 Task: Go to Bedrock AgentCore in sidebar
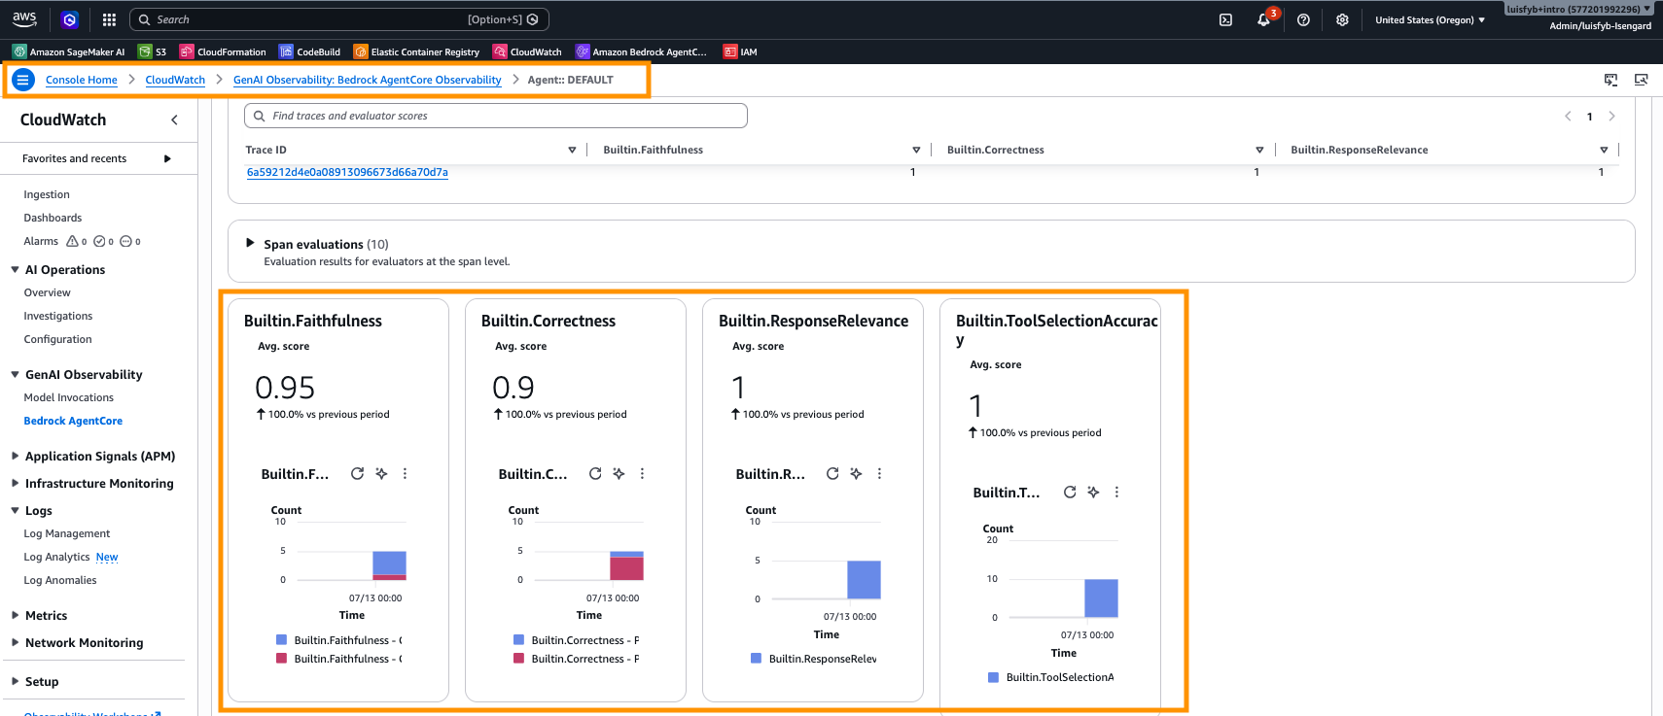coord(73,421)
